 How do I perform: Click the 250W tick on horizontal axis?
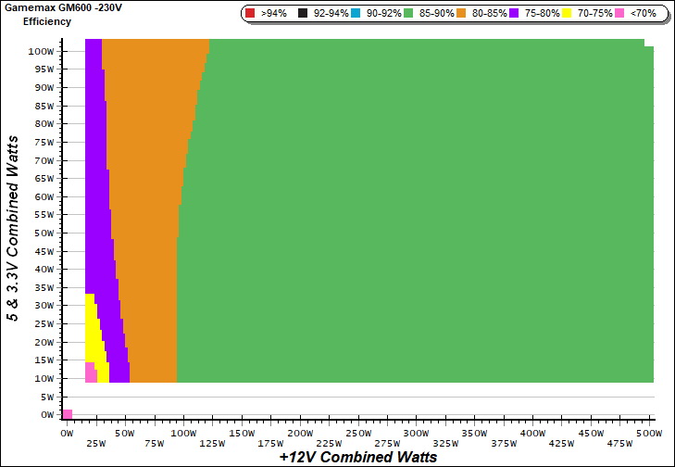(358, 433)
